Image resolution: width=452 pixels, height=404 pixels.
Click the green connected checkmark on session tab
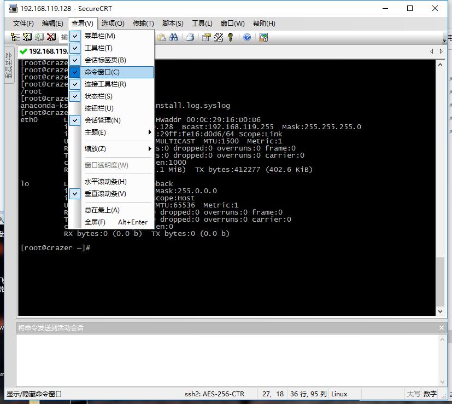coord(24,51)
